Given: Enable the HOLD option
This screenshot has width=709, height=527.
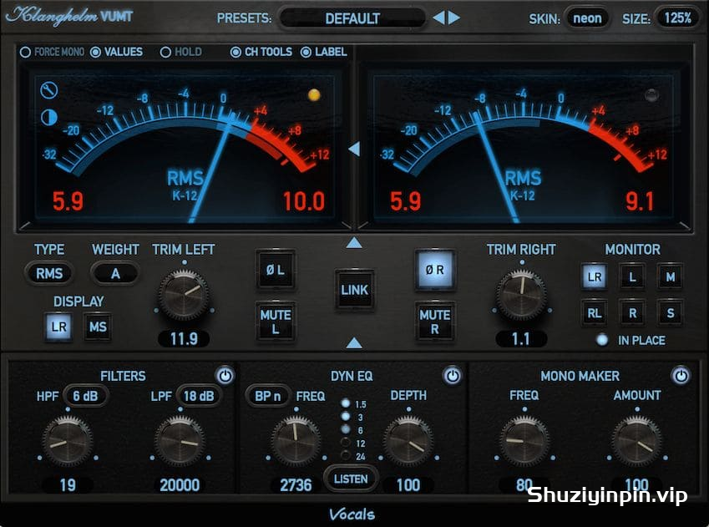Looking at the screenshot, I should pyautogui.click(x=181, y=52).
